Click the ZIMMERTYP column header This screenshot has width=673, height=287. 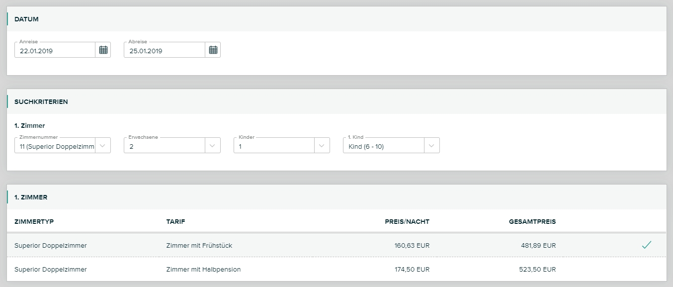coord(34,221)
